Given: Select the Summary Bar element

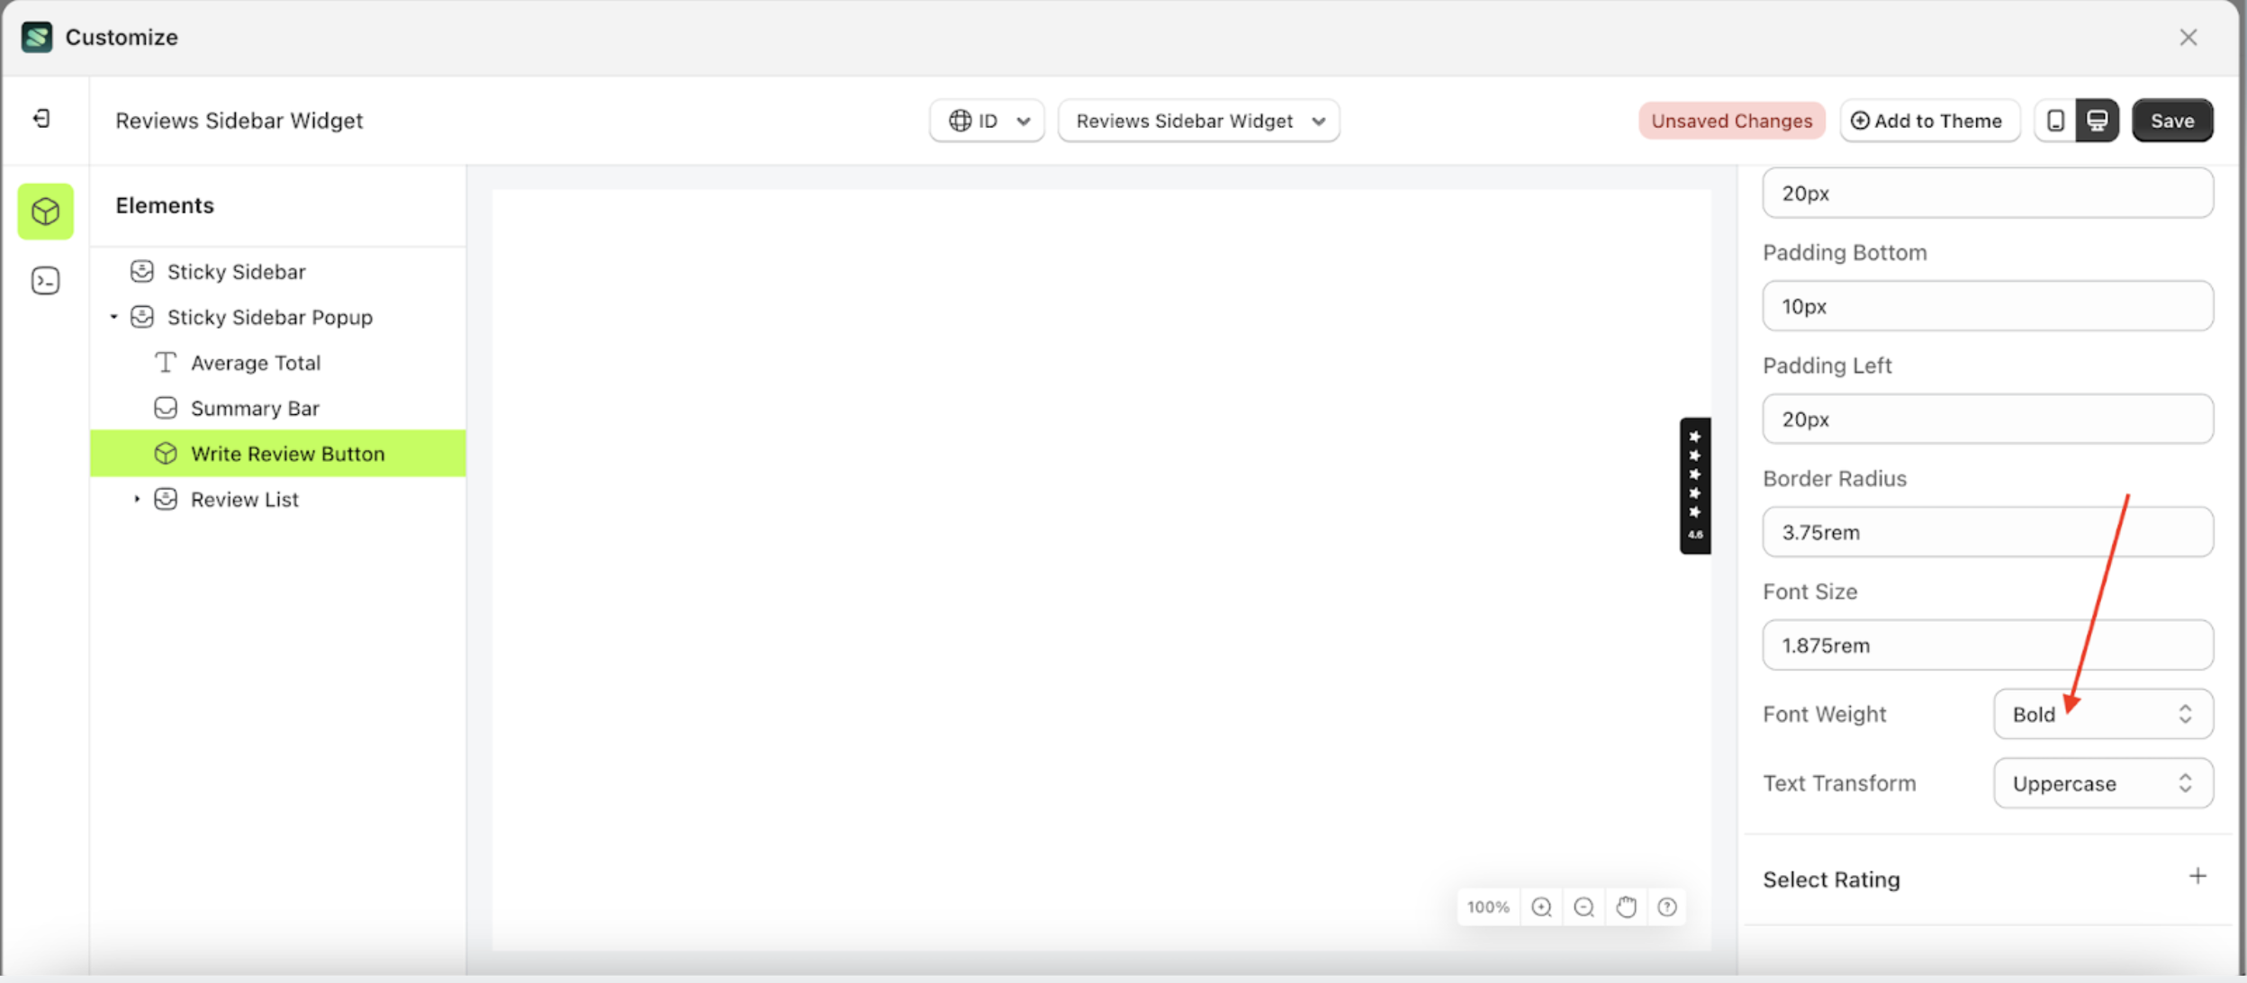Looking at the screenshot, I should pyautogui.click(x=257, y=408).
